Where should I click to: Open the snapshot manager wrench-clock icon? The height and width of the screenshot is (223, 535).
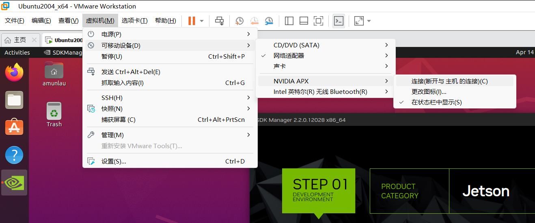point(269,21)
